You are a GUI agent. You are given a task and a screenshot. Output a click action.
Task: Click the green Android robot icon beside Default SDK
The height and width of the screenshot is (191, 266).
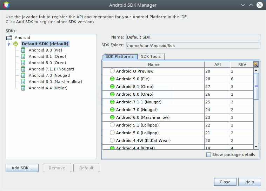(15, 44)
